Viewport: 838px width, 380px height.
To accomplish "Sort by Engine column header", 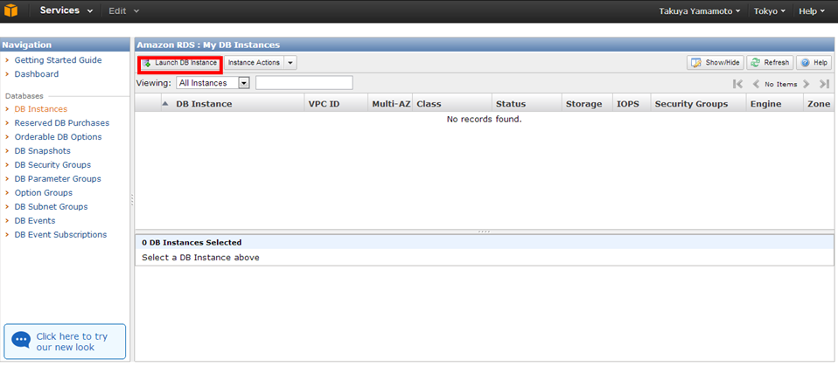I will [766, 104].
